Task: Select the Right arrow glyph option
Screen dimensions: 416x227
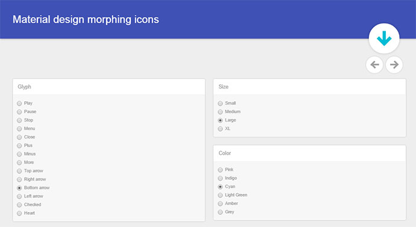Action: point(19,179)
